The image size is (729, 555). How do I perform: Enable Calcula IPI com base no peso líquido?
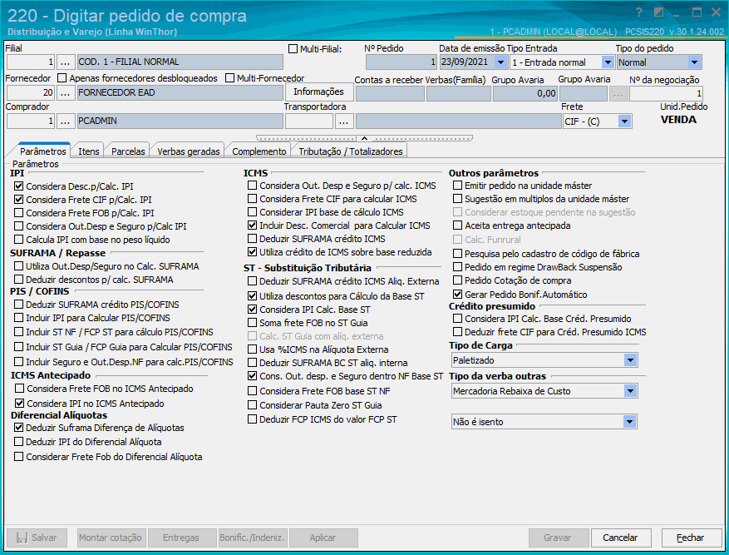pyautogui.click(x=18, y=240)
